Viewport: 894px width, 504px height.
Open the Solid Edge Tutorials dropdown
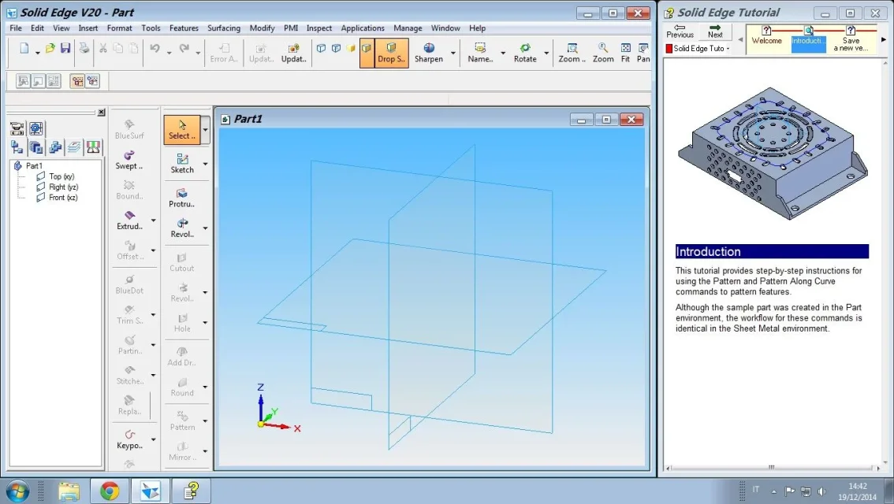[x=698, y=48]
